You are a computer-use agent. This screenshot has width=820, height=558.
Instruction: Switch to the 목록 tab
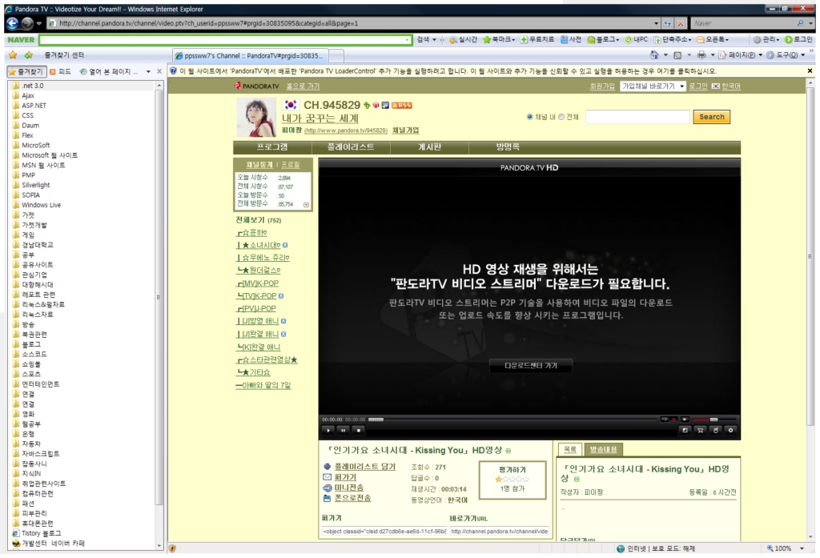(570, 449)
